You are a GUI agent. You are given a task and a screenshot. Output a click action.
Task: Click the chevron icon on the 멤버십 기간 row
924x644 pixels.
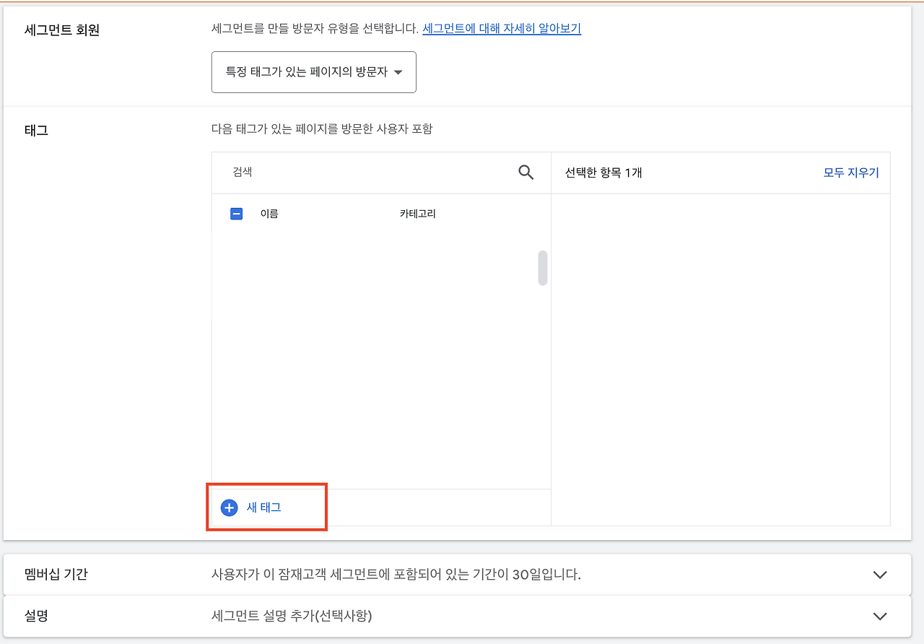(x=879, y=575)
